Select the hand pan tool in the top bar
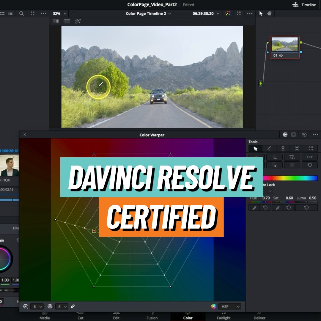The image size is (321, 321). (x=269, y=13)
